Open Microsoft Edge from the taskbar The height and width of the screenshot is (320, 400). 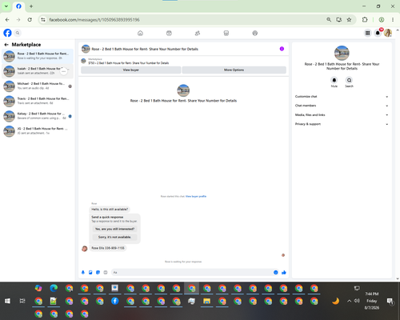[54, 288]
